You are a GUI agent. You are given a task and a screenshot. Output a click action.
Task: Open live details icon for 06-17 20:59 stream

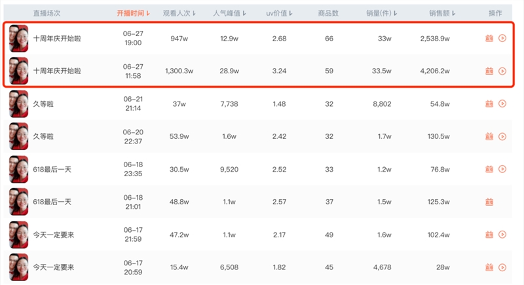[x=489, y=267]
